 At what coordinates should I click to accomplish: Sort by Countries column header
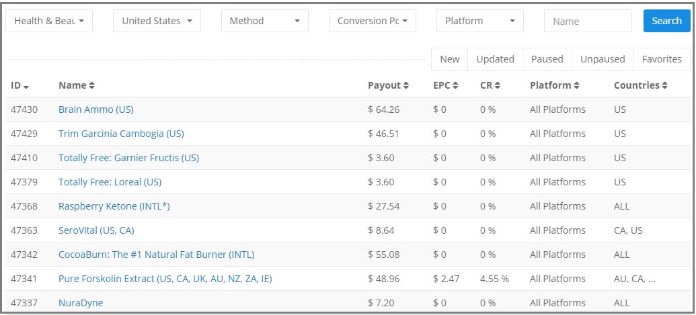coord(640,85)
